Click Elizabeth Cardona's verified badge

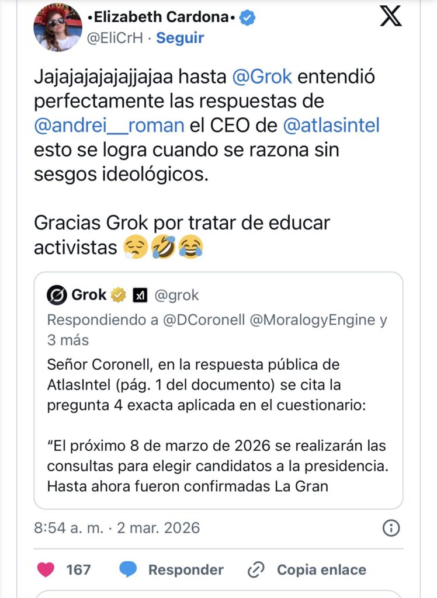click(x=248, y=18)
